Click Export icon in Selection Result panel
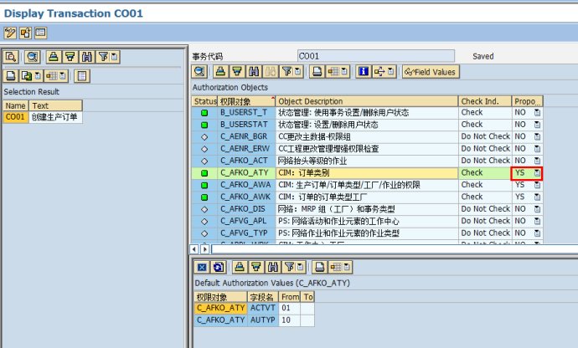 click(x=27, y=76)
